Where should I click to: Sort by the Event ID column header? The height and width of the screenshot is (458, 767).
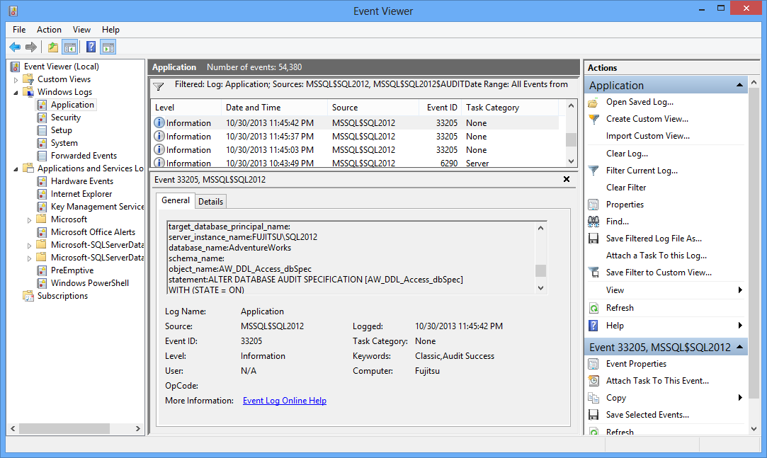tap(440, 108)
